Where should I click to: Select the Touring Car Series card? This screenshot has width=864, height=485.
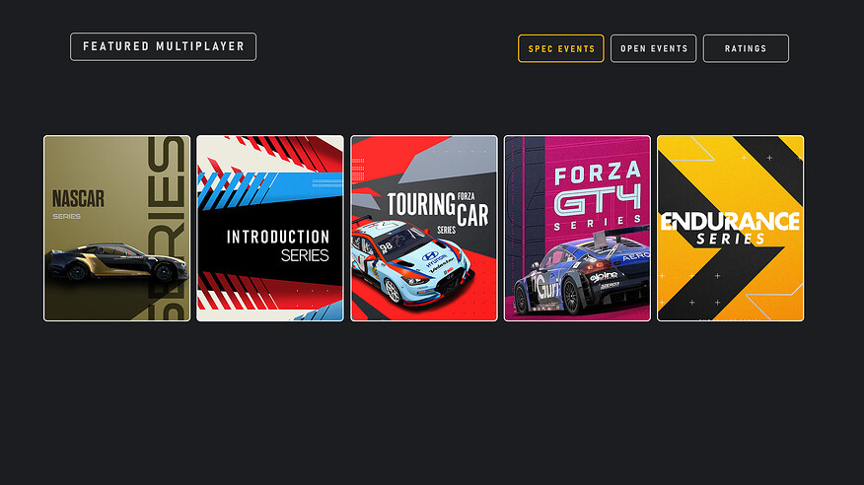(x=424, y=229)
